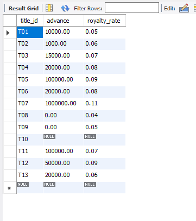Click the new-row NULL advance cell
This screenshot has width=196, height=221.
64,187
